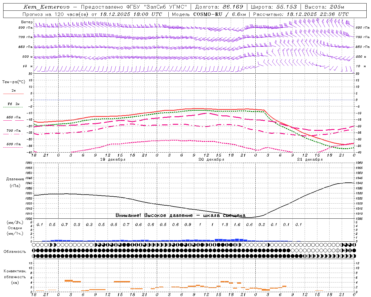The height and width of the screenshot is (297, 371).
Task: Click '850 гПа' in the temperature legend
Action: (14, 117)
